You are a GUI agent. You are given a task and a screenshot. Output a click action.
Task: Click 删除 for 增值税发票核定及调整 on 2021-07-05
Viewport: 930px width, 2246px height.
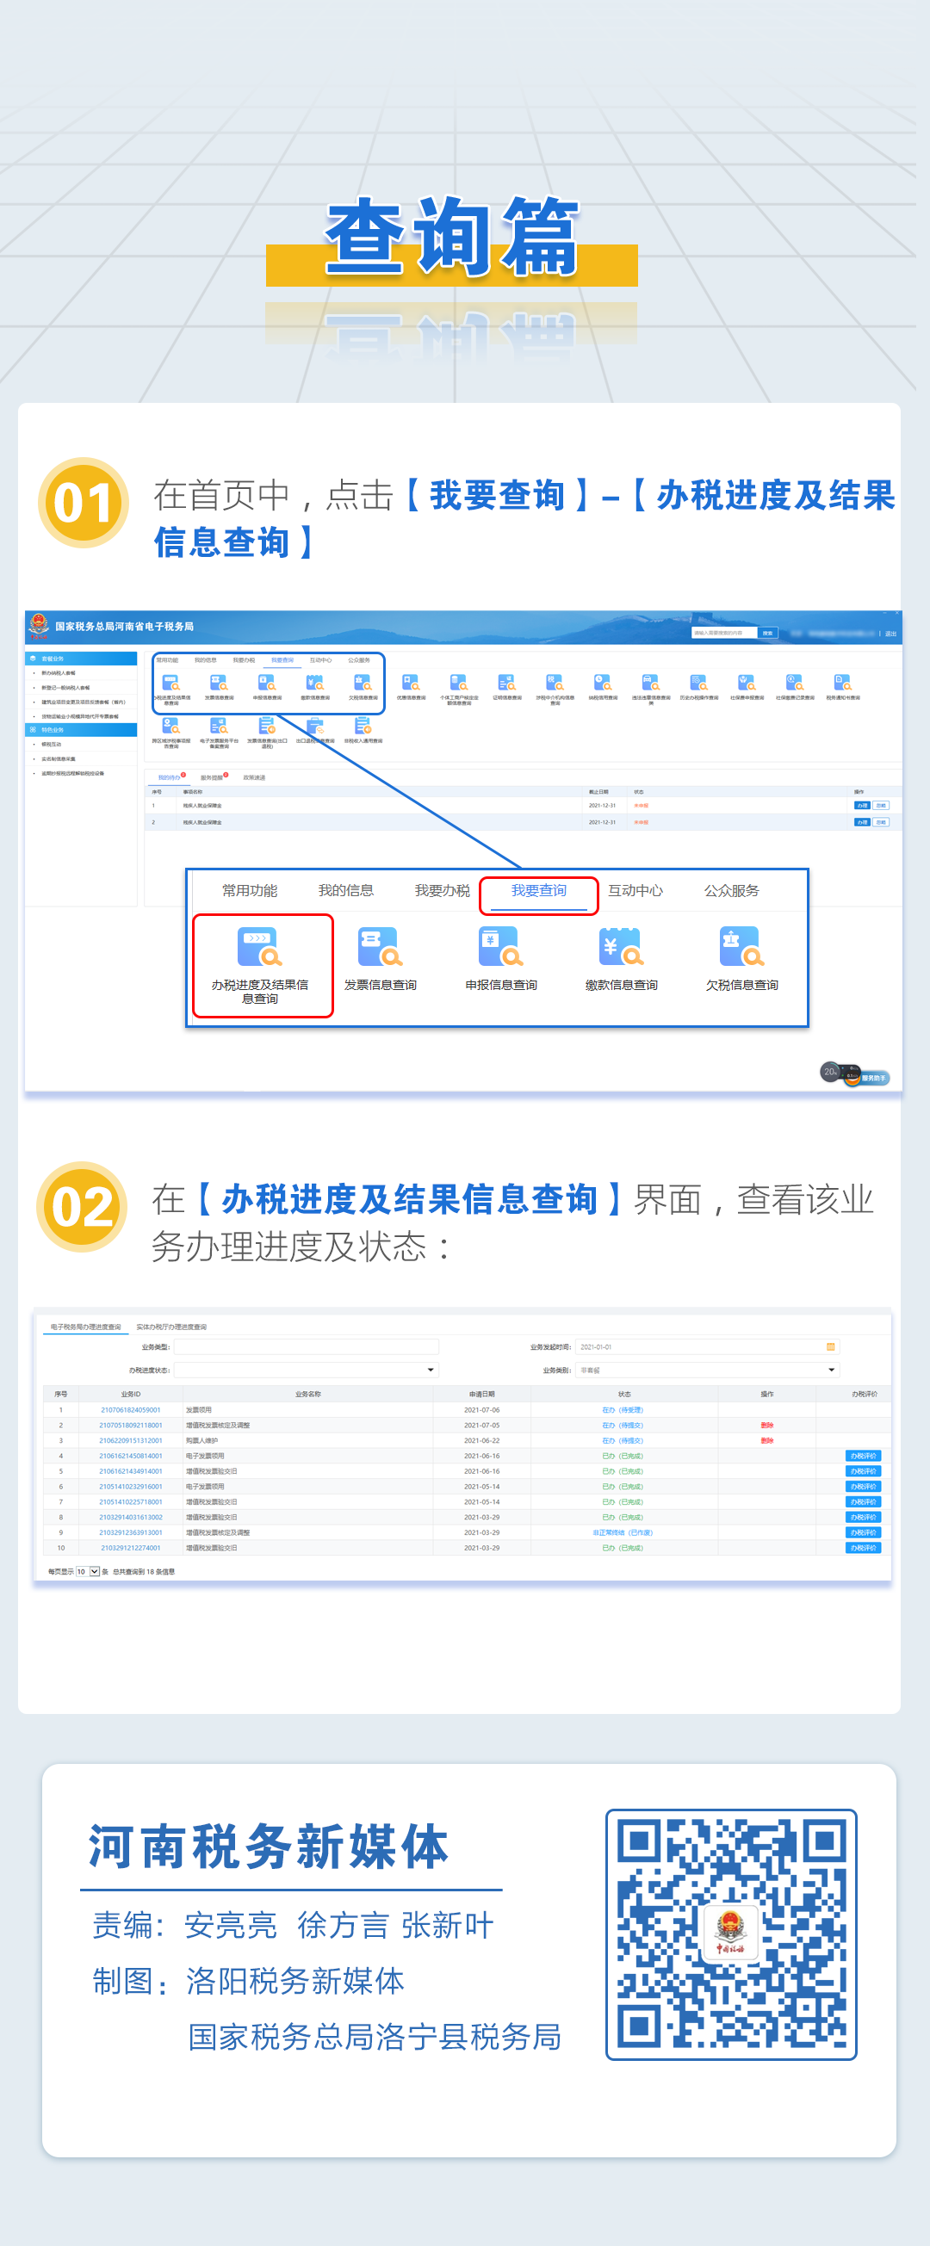[767, 1426]
